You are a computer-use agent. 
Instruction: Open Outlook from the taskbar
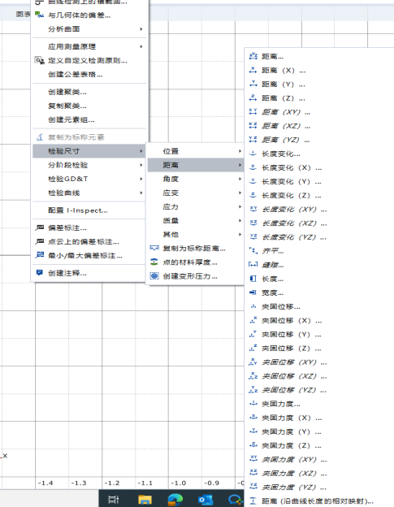click(x=206, y=500)
